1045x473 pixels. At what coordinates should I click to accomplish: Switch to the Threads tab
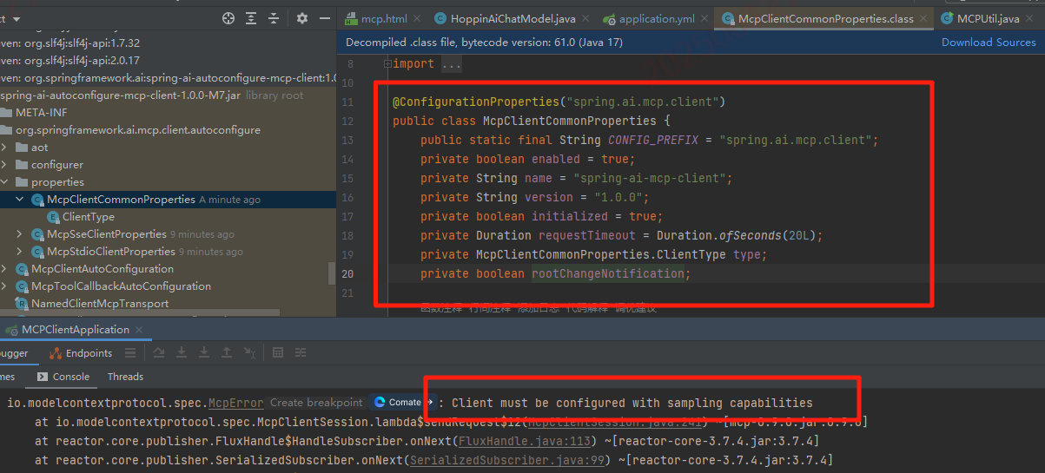125,377
